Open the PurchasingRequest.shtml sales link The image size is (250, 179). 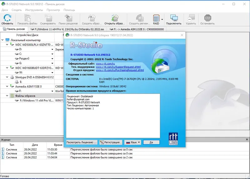120,70
